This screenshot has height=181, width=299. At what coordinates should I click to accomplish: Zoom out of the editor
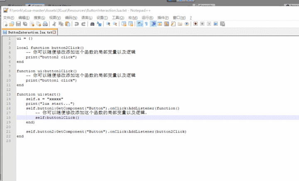click(115, 24)
